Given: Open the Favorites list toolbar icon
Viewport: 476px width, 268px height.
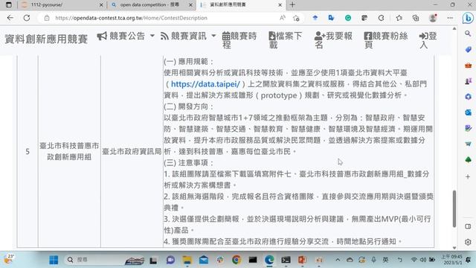Looking at the screenshot, I should pyautogui.click(x=399, y=18).
